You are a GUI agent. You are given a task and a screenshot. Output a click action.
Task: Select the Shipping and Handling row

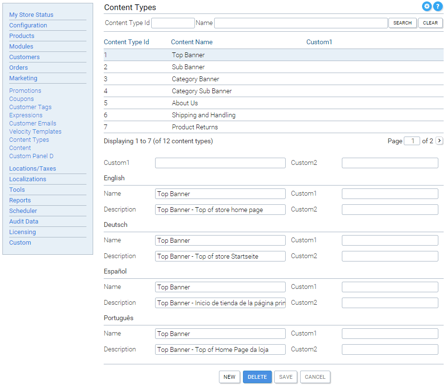[x=273, y=115]
